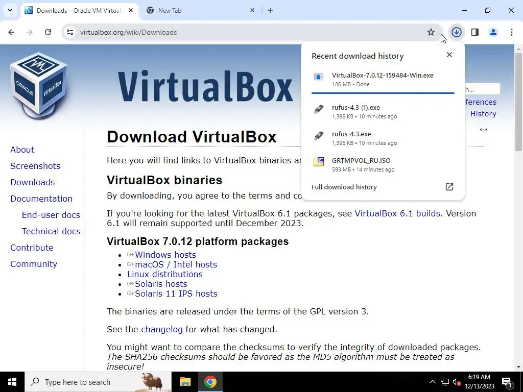Open the About sidebar link
Screen dimensions: 523x392
(22, 150)
